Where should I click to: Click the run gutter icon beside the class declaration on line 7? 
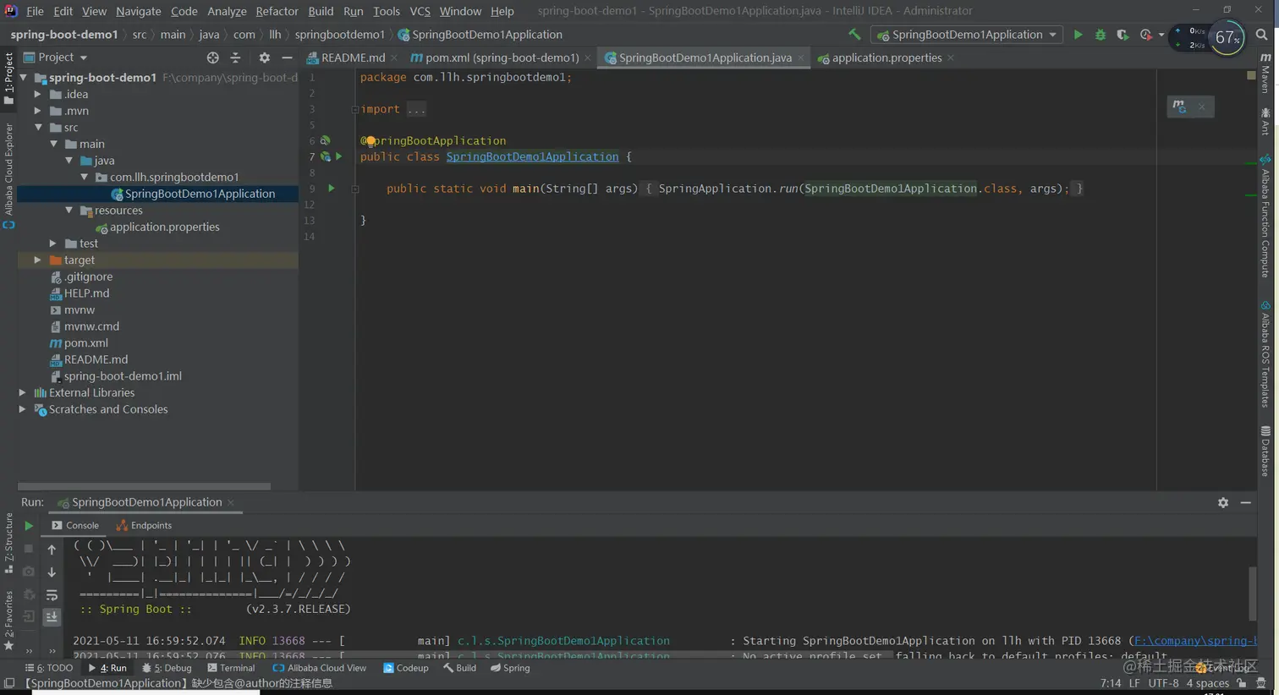(339, 156)
